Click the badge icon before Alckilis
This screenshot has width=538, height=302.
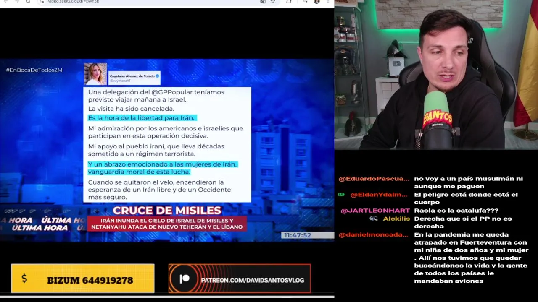pos(374,219)
